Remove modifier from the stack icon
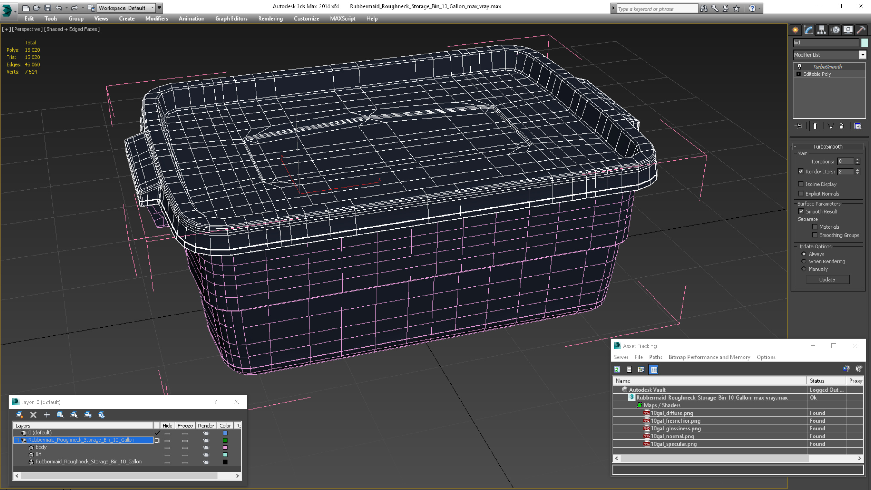The width and height of the screenshot is (871, 490). (842, 126)
